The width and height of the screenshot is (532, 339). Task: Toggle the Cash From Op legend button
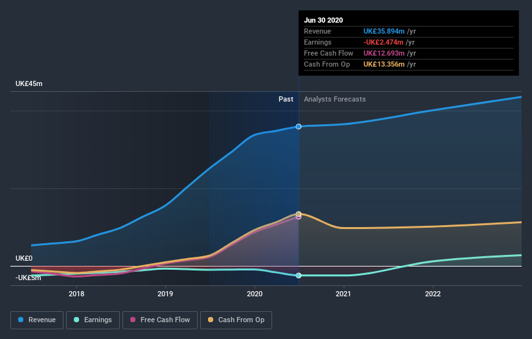click(x=236, y=320)
